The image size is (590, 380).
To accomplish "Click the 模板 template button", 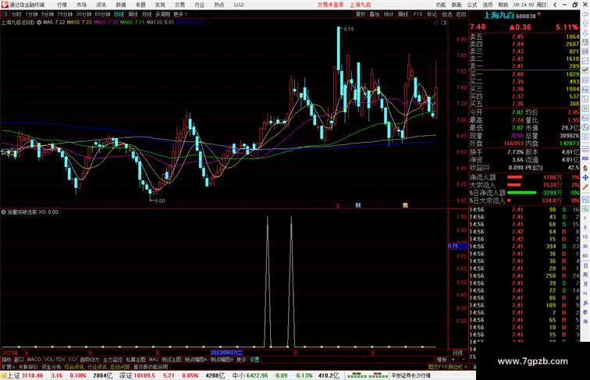I will pyautogui.click(x=442, y=360).
